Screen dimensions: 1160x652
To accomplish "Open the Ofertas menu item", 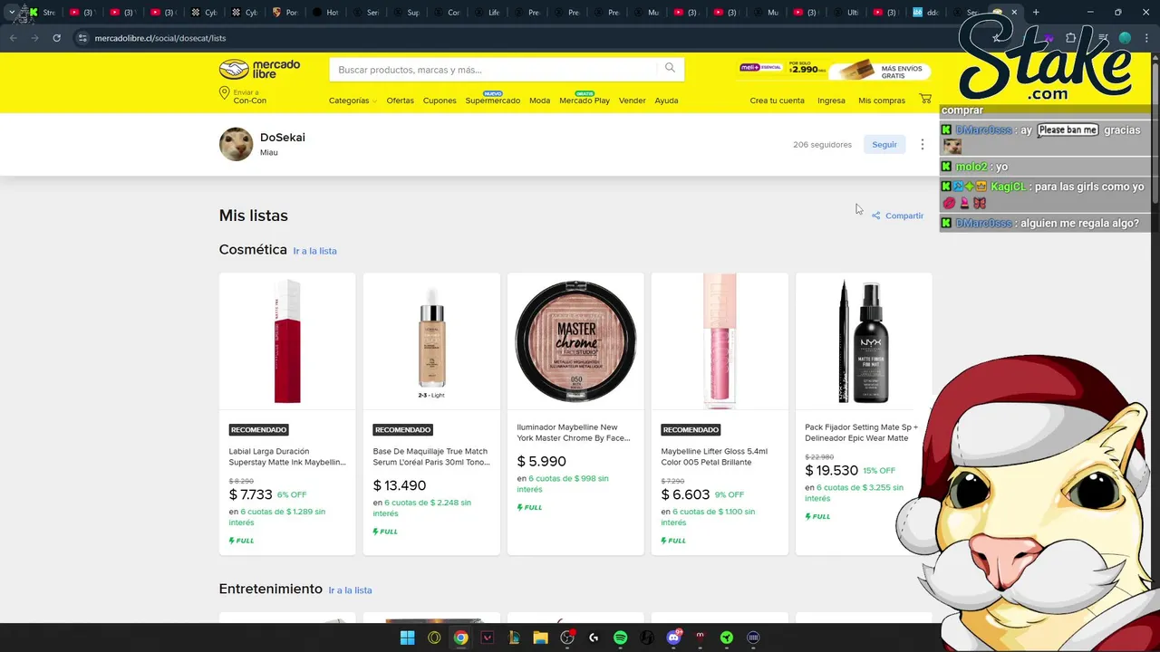I will [400, 101].
